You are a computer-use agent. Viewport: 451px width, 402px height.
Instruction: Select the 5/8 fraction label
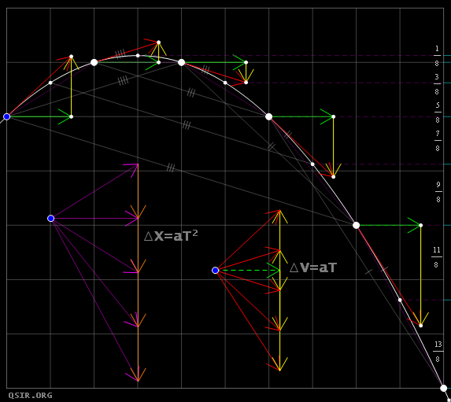click(438, 112)
